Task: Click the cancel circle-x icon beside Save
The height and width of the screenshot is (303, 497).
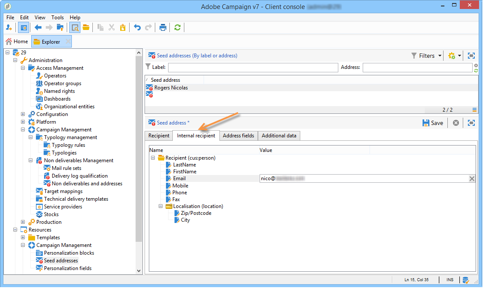Action: (x=456, y=123)
